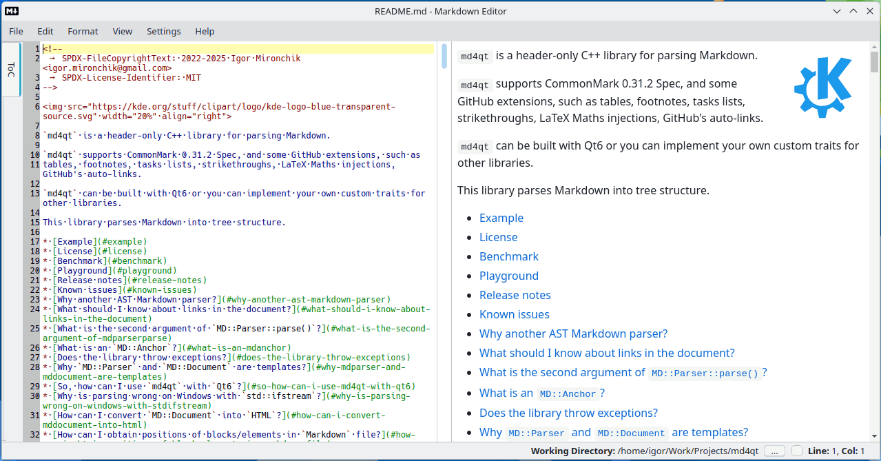This screenshot has height=461, width=881.
Task: Click the KDE logo image in preview
Action: click(x=822, y=88)
